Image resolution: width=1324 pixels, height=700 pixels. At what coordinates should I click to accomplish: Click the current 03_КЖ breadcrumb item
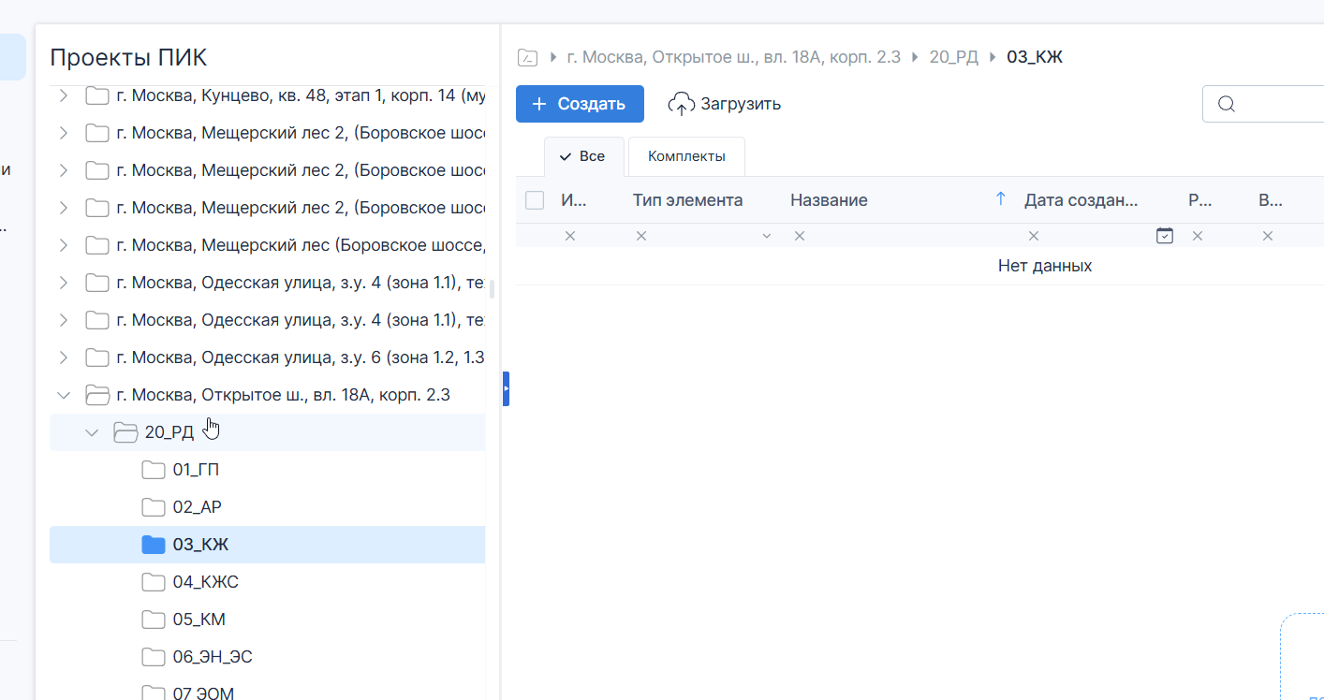(x=1035, y=57)
